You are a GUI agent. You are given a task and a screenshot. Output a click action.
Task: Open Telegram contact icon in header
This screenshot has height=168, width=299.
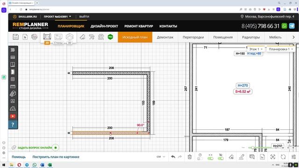292,26
